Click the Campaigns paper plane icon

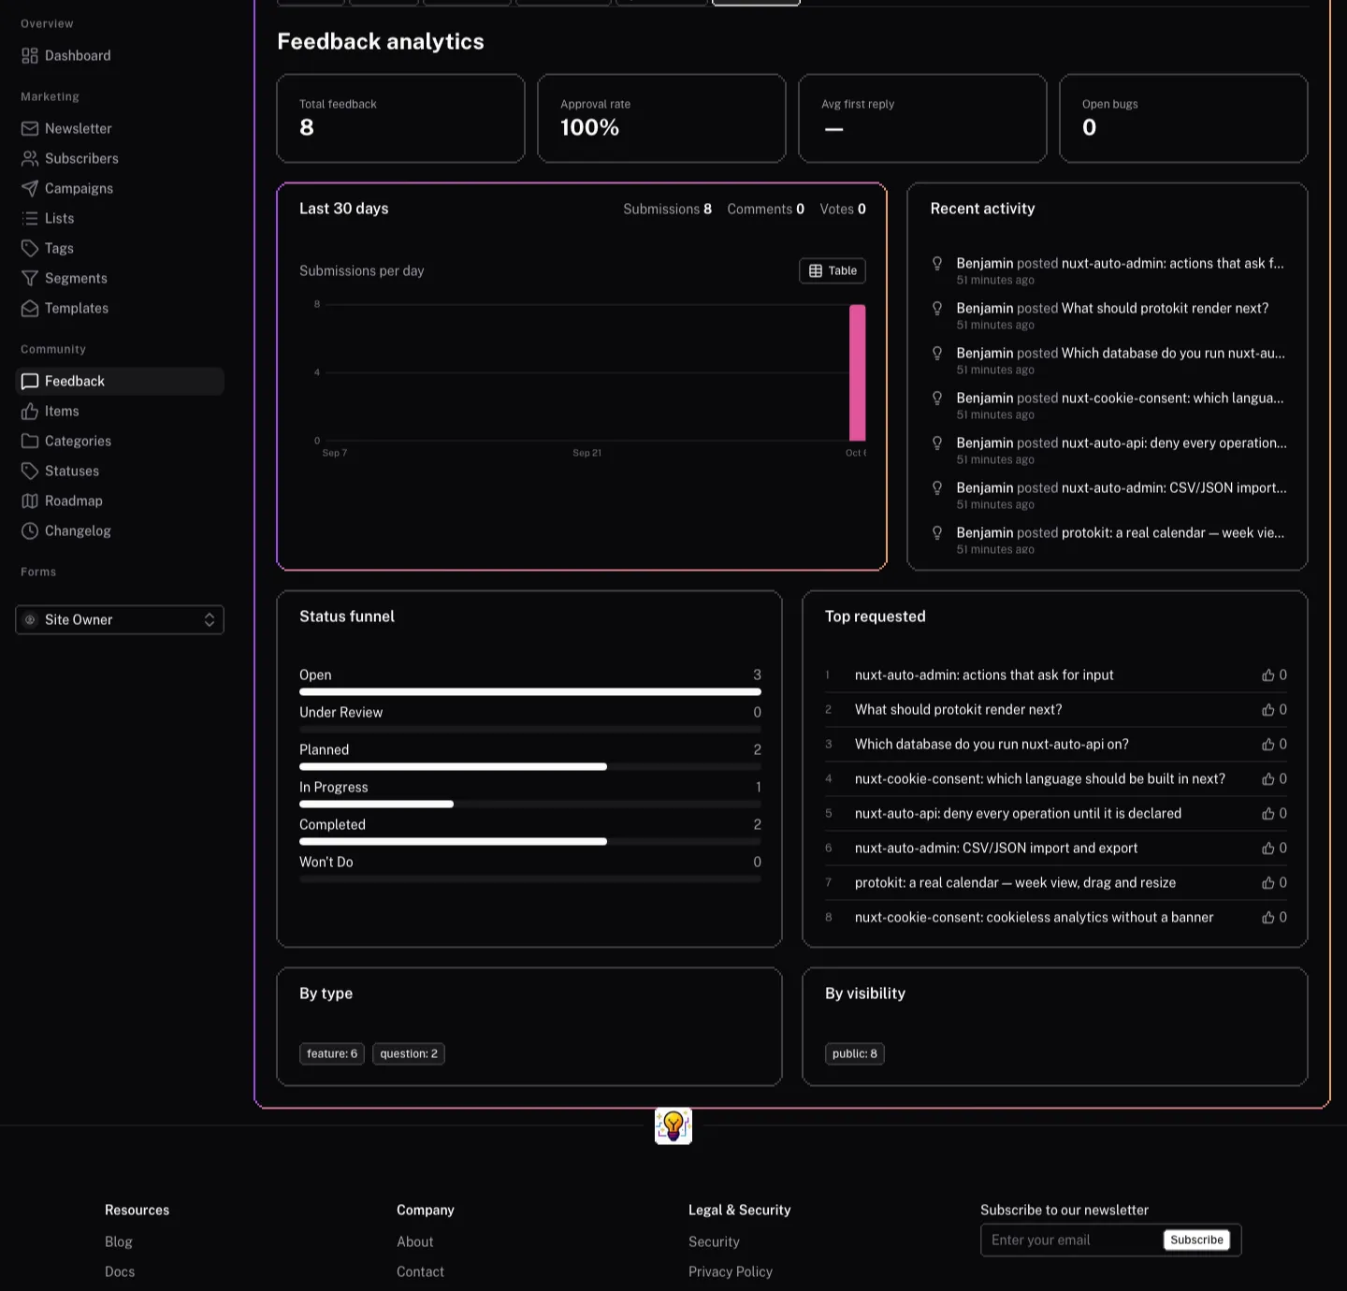(30, 189)
